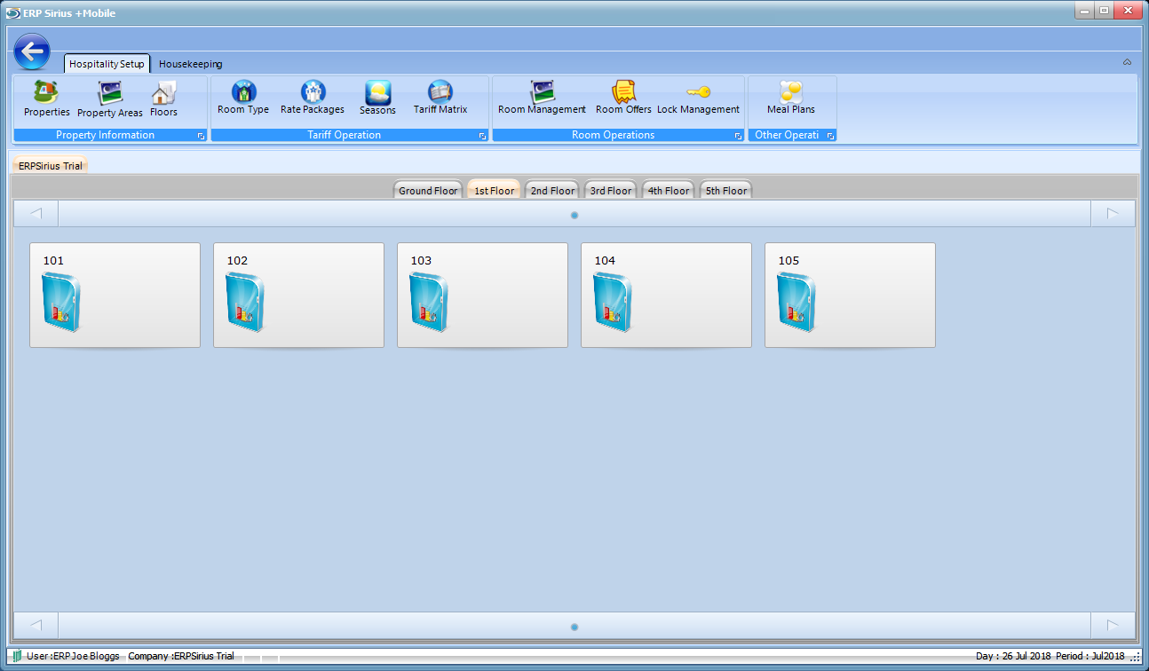Expand the Tariff Operation group launcher
The width and height of the screenshot is (1149, 671).
[482, 136]
